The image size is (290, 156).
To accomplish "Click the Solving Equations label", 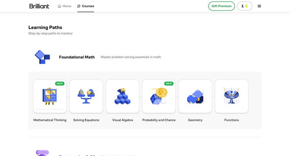I will (x=86, y=120).
